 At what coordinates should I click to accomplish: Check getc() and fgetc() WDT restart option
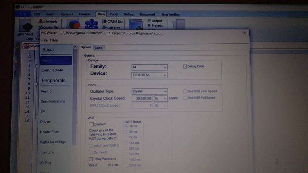(x=91, y=146)
